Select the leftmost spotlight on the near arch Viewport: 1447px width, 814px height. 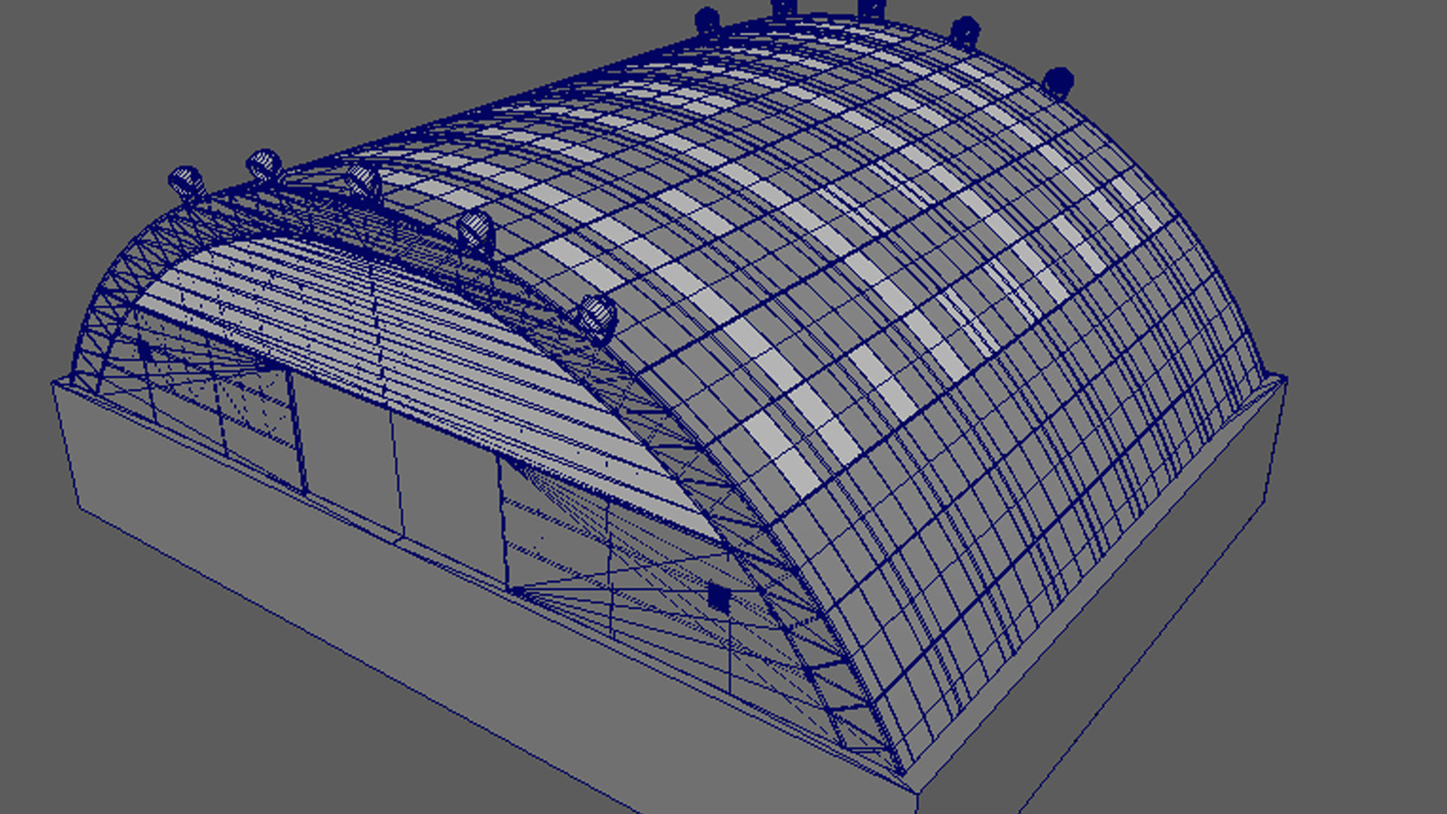(x=185, y=184)
